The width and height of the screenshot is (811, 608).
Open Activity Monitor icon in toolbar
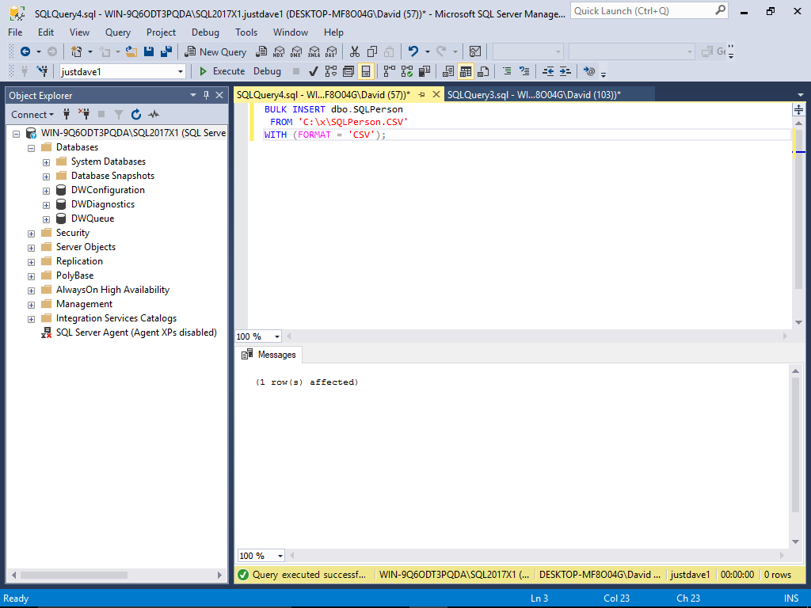coord(475,51)
